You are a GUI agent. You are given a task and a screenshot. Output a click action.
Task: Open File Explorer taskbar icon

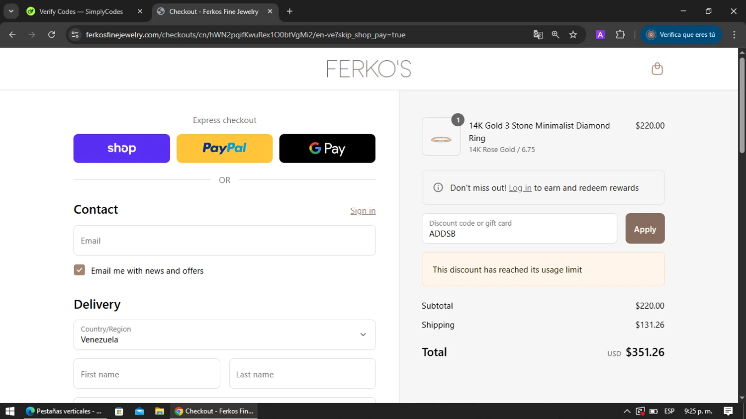(160, 411)
